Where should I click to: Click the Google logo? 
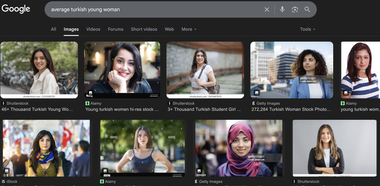click(x=16, y=9)
